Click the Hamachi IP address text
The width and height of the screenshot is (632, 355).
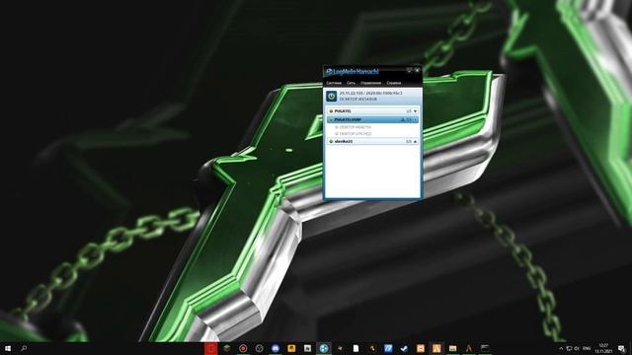[x=370, y=94]
